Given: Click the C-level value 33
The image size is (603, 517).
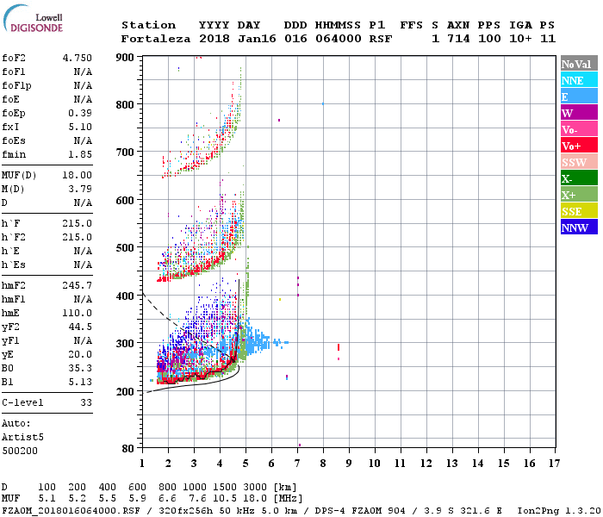Looking at the screenshot, I should [86, 402].
